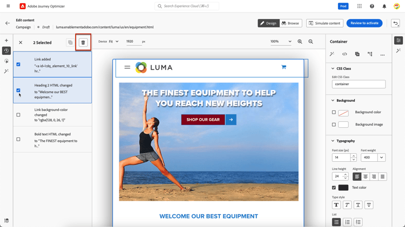Image resolution: width=405 pixels, height=227 pixels.
Task: Click the wand icon in right rail
Action: 399,51
